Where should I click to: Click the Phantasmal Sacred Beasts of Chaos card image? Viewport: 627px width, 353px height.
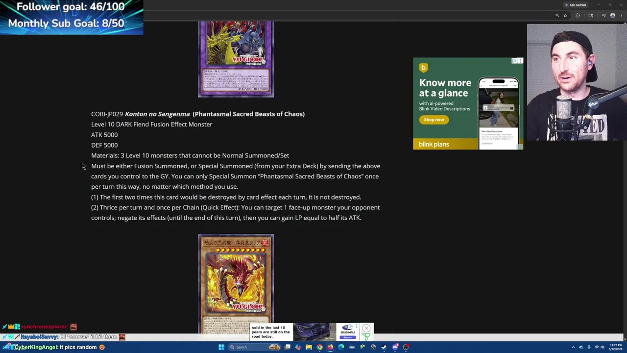point(236,59)
